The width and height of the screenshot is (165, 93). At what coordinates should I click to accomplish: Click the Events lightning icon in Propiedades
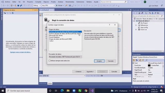point(143,60)
